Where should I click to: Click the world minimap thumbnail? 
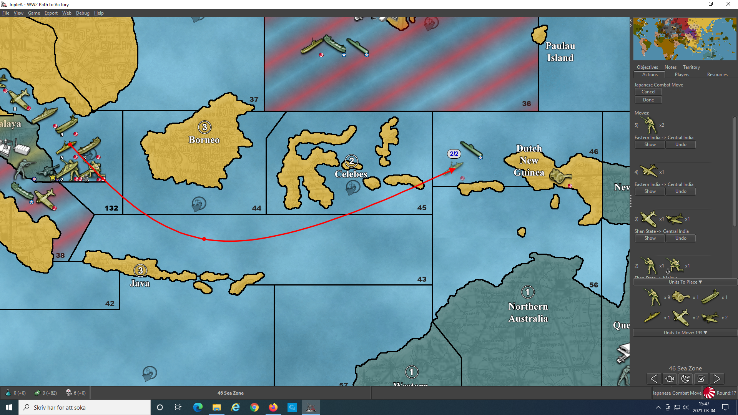[685, 39]
